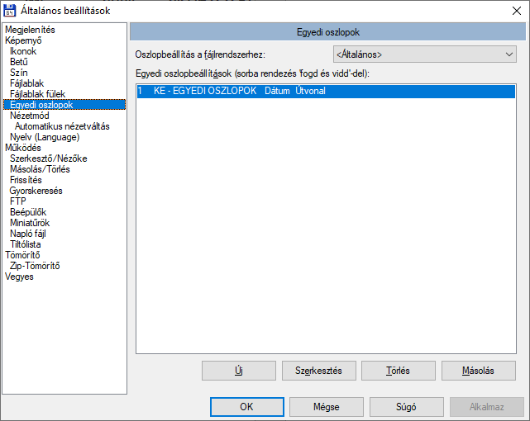Open the Nyelv (Language) settings page
Screen dimensions: 530x421
point(45,137)
